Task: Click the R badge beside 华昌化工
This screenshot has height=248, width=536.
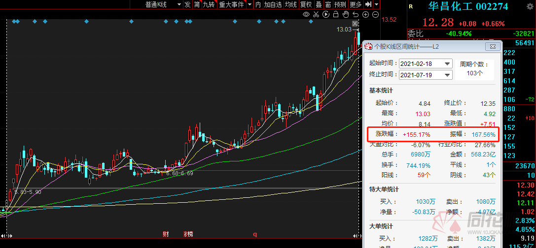Action: pyautogui.click(x=411, y=6)
